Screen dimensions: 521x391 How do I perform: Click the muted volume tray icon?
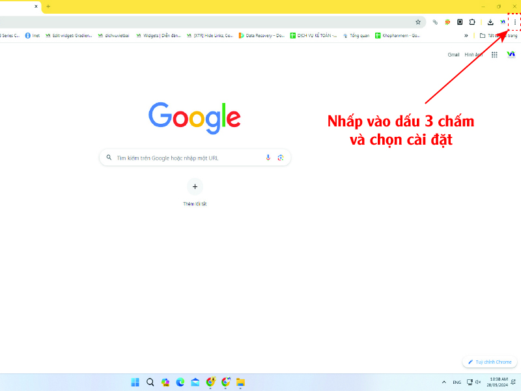(478, 383)
